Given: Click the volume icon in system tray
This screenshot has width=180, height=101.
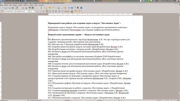Looking at the screenshot, I should tap(159, 1).
